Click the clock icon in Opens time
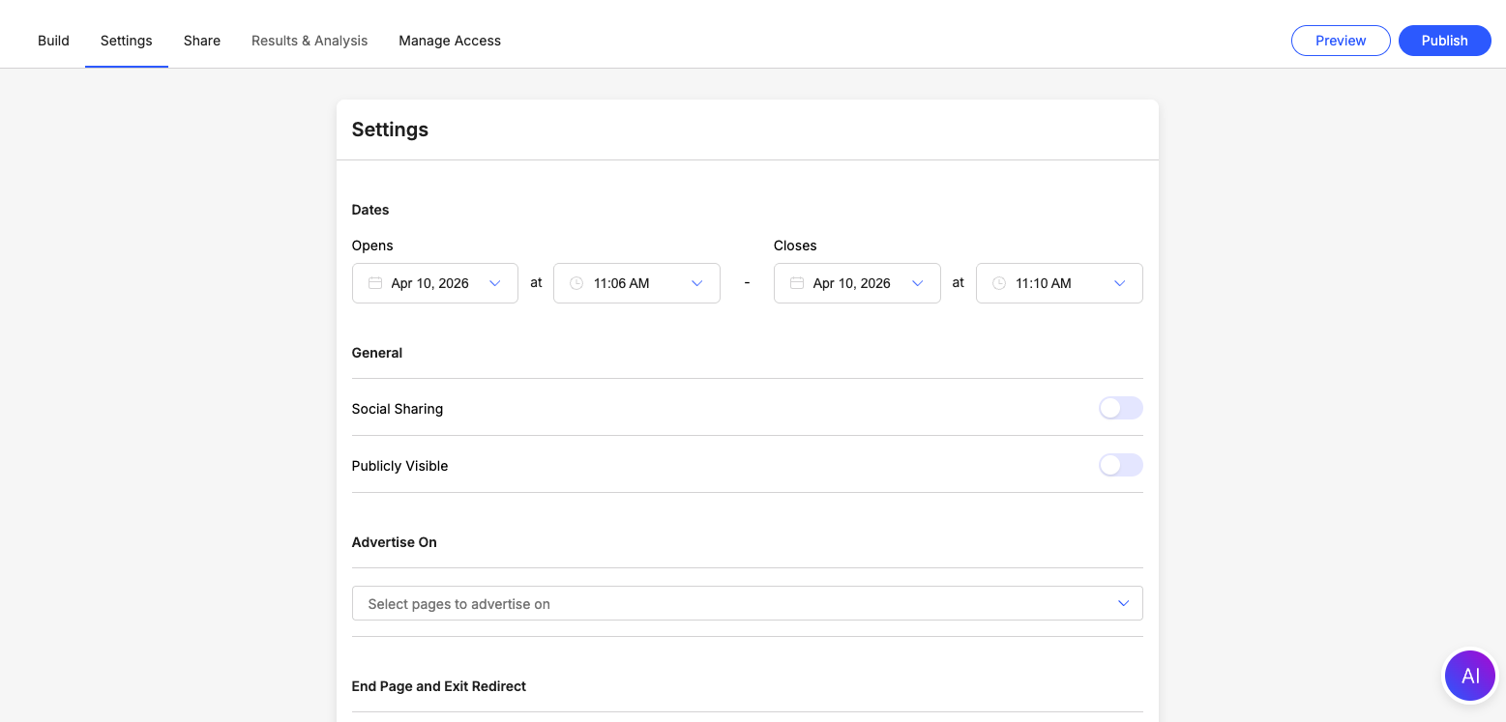Screen dimensions: 1506x722 576,283
